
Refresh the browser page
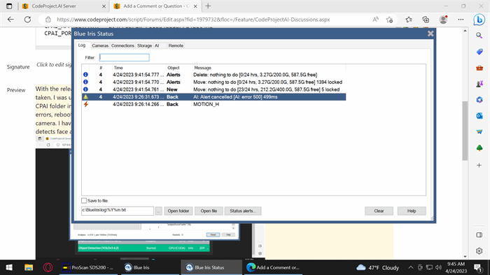click(27, 20)
